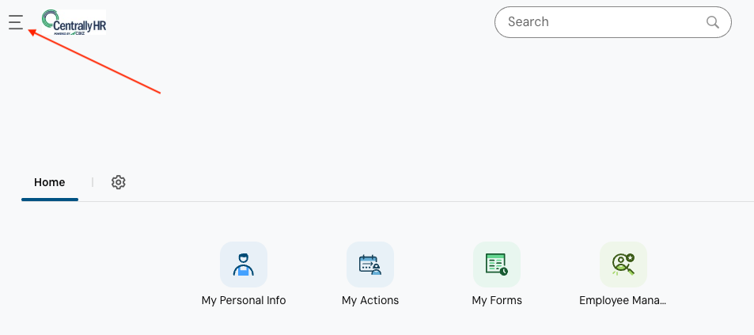
Task: Open the My Actions calendar icon
Action: 370,265
